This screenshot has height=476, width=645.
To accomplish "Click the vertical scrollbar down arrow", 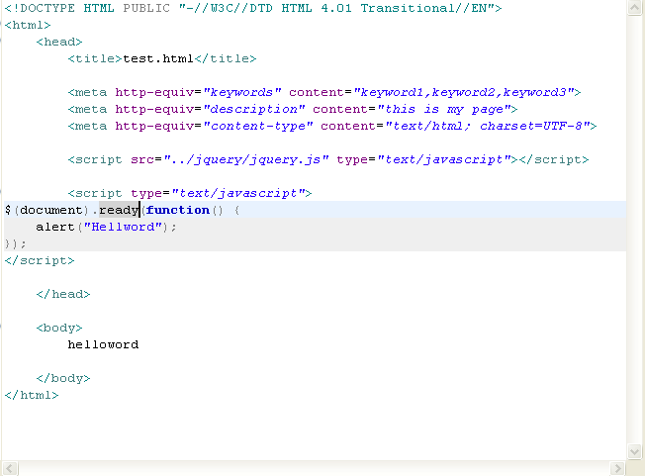I will [x=635, y=451].
